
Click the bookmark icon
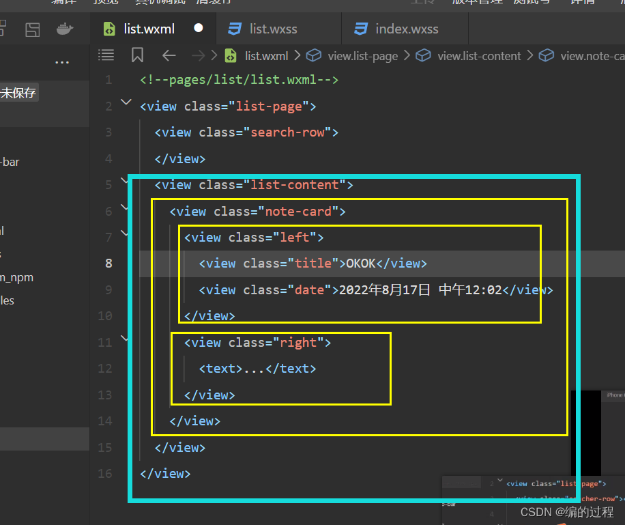(138, 55)
